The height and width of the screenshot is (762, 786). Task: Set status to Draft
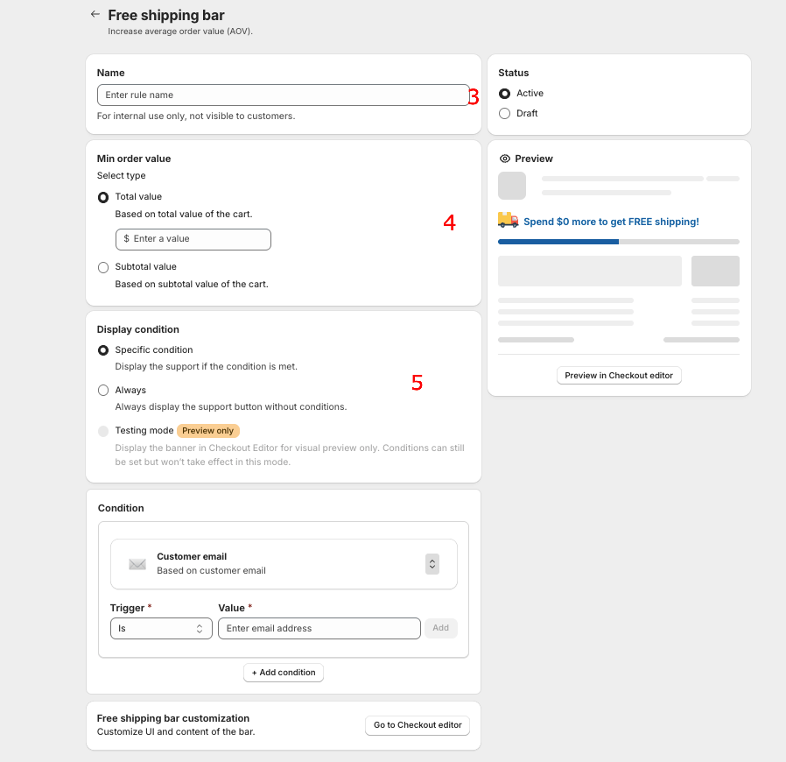[504, 113]
